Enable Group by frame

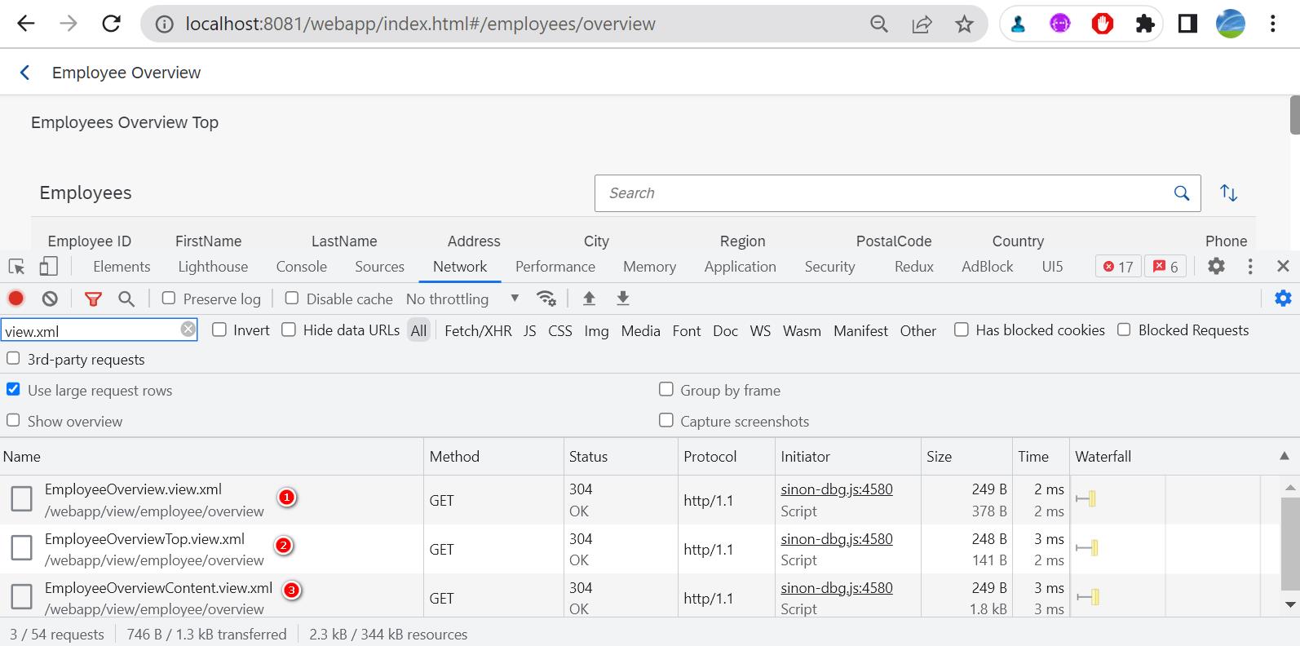tap(666, 389)
